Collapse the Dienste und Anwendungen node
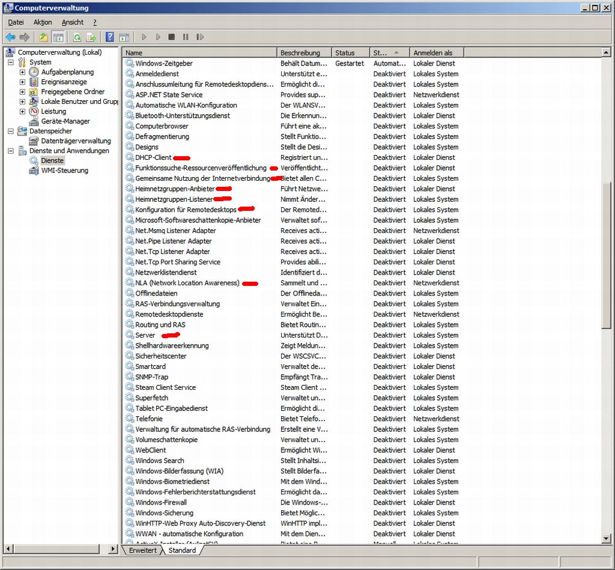Viewport: 615px width, 570px height. point(11,151)
